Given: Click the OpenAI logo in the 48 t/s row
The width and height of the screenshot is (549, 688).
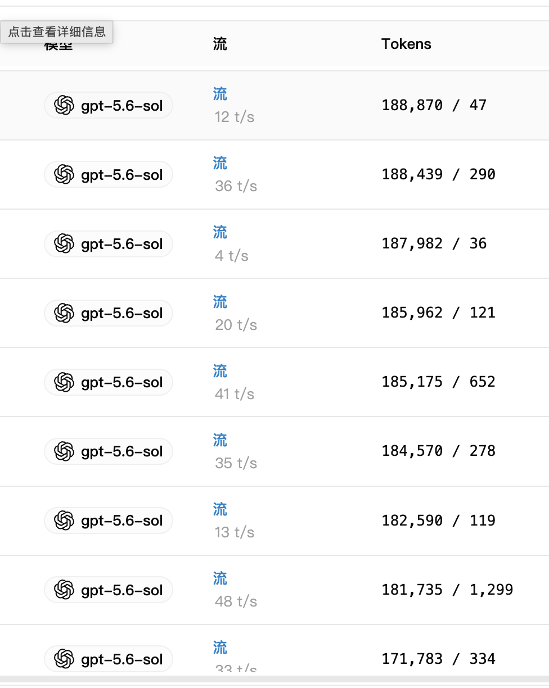Looking at the screenshot, I should pyautogui.click(x=64, y=590).
